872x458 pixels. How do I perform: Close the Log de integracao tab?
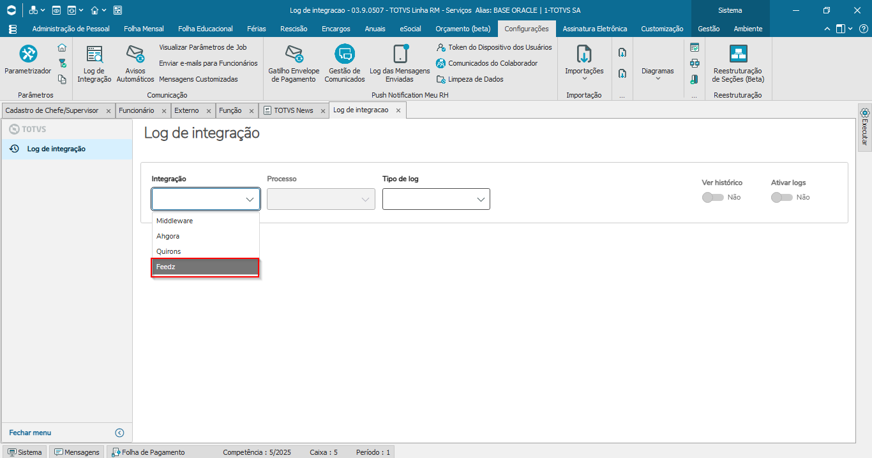[398, 110]
